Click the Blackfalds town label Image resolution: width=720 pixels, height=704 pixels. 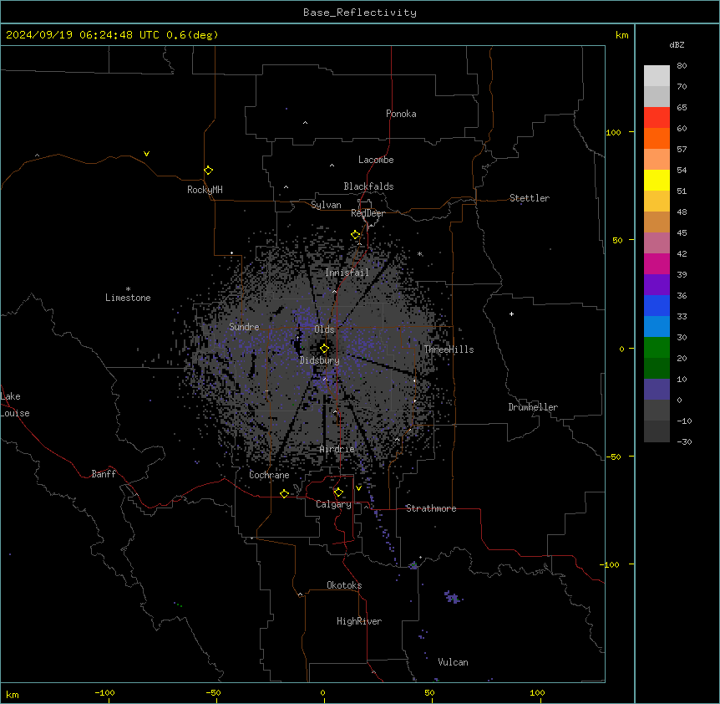(x=368, y=186)
